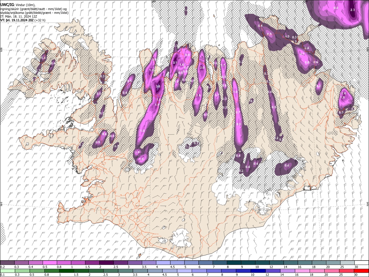Click the 64N latitude label on the right edge
This screenshot has width=369, height=277.
point(368,204)
